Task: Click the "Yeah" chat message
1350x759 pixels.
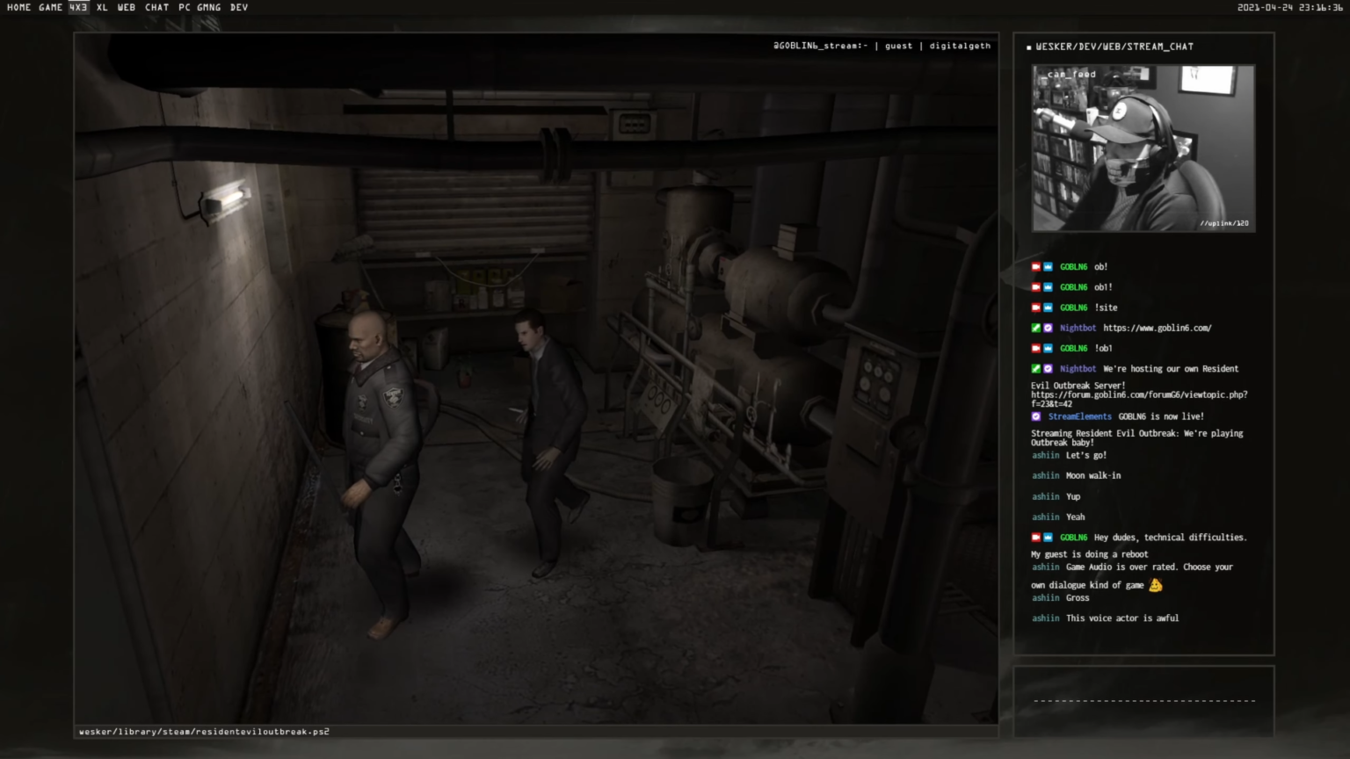Action: pos(1076,517)
